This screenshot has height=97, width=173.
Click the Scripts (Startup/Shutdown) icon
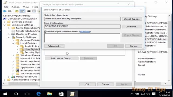[x=13, y=31]
